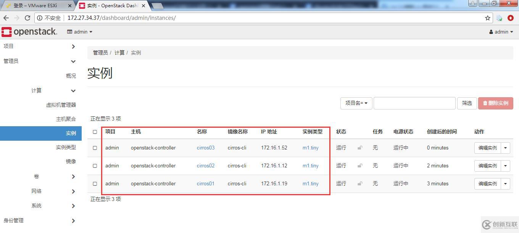The height and width of the screenshot is (233, 519).
Task: Click the 筛选 button
Action: point(467,103)
